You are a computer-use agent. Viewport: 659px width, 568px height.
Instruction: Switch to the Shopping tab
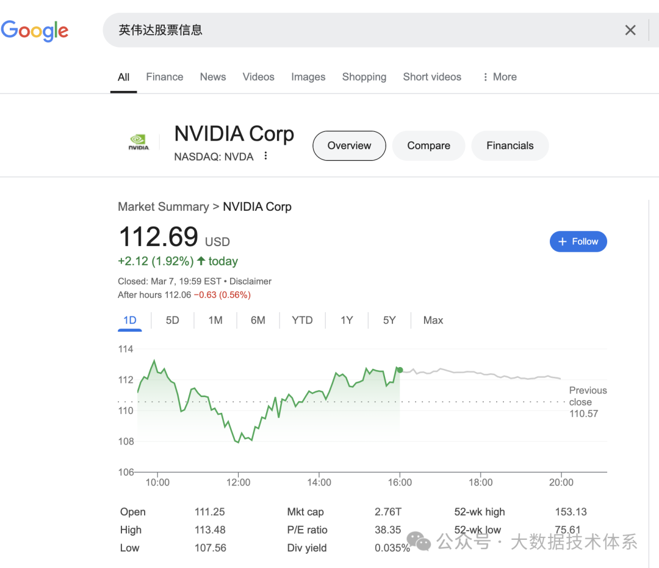pyautogui.click(x=364, y=77)
